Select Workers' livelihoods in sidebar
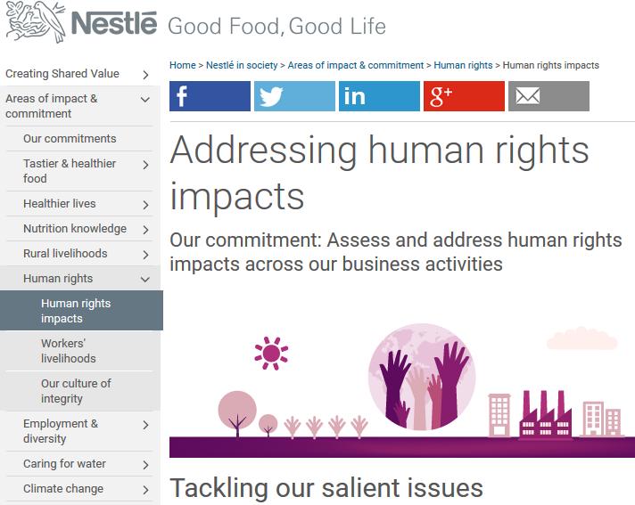 [69, 351]
